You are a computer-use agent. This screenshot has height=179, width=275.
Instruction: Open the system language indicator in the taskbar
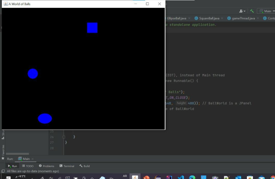[x=125, y=176]
